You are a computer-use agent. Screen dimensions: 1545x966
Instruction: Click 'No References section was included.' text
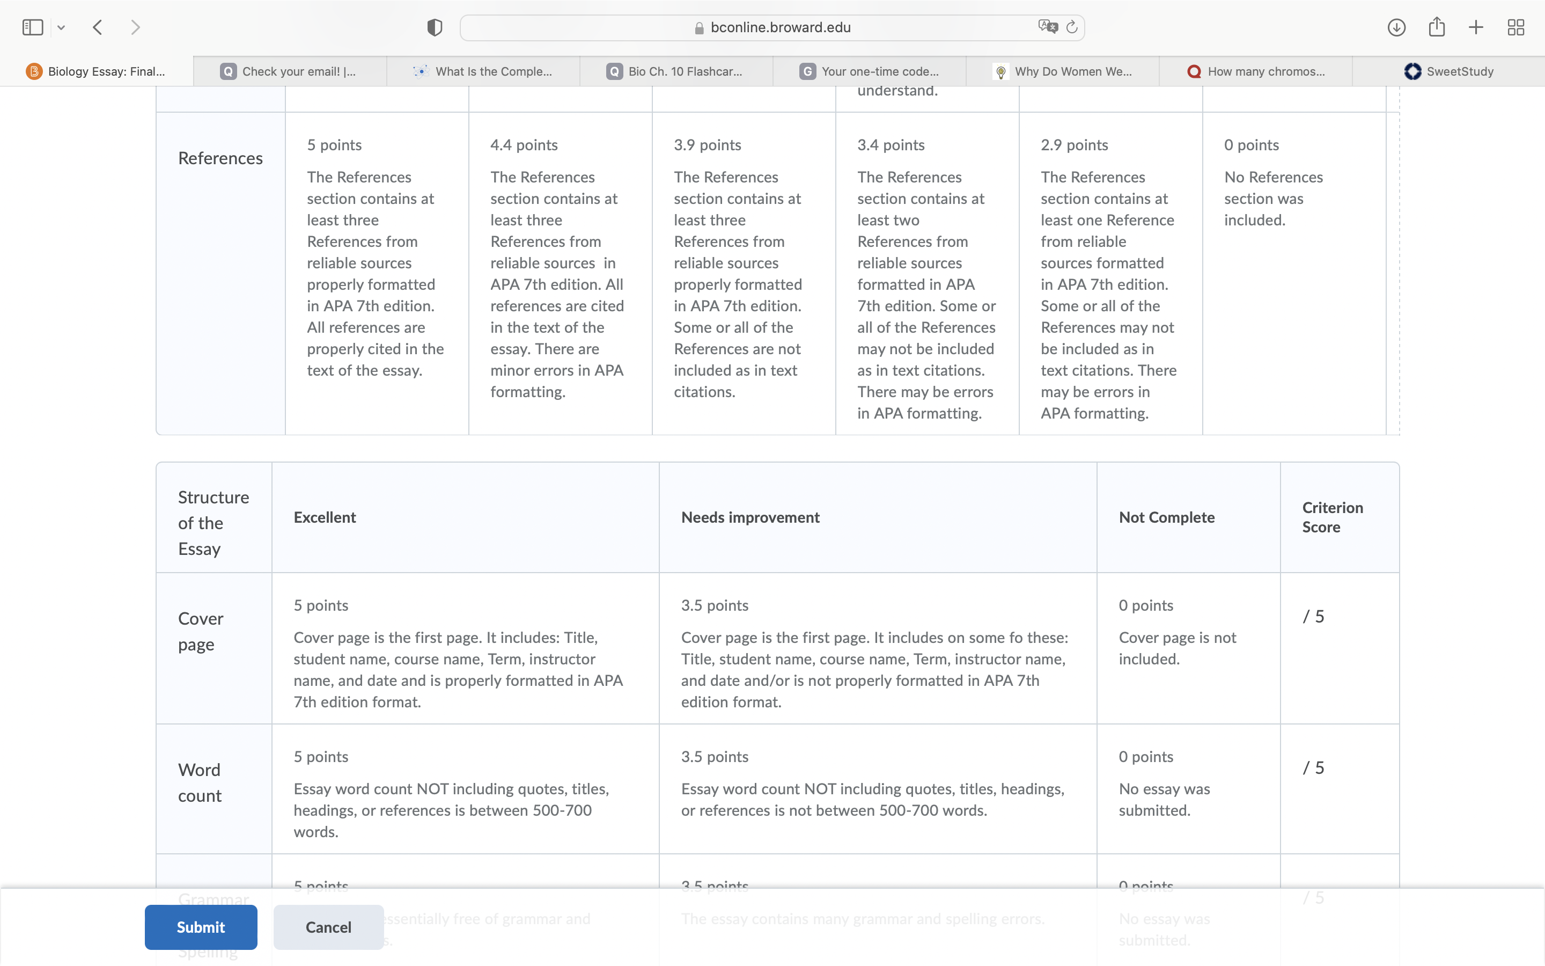1274,198
